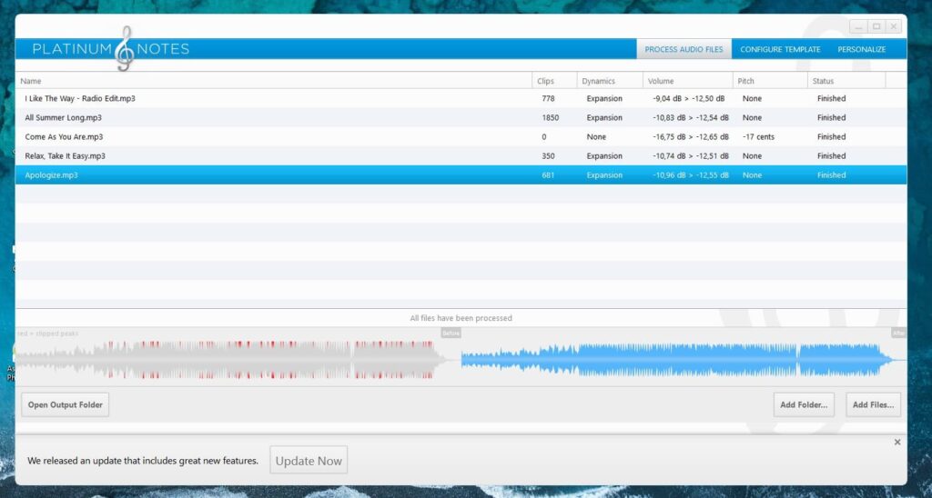Click the blue After waveform preview

tap(678, 360)
